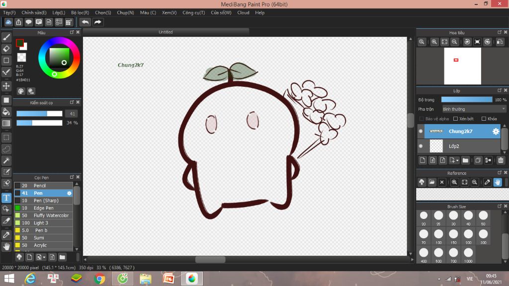Click the Undo arrow in the toolbar
Image resolution: width=509 pixels, height=286 pixels.
tap(85, 22)
